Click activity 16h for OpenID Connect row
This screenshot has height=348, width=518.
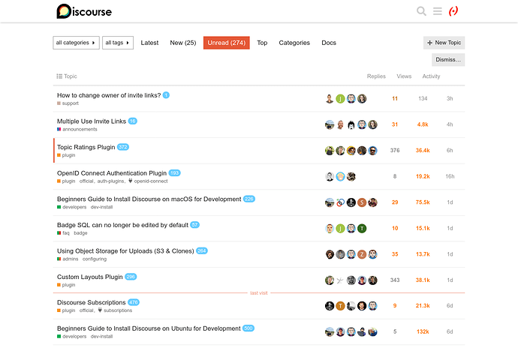click(x=450, y=177)
